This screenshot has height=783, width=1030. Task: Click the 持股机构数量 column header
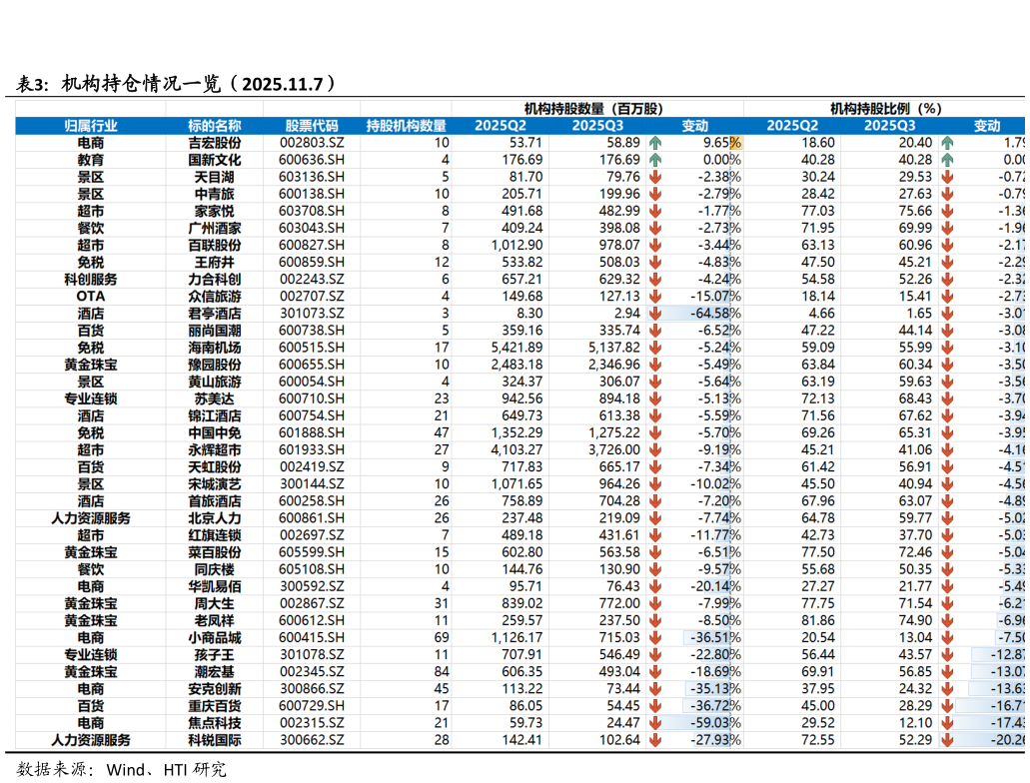(406, 126)
